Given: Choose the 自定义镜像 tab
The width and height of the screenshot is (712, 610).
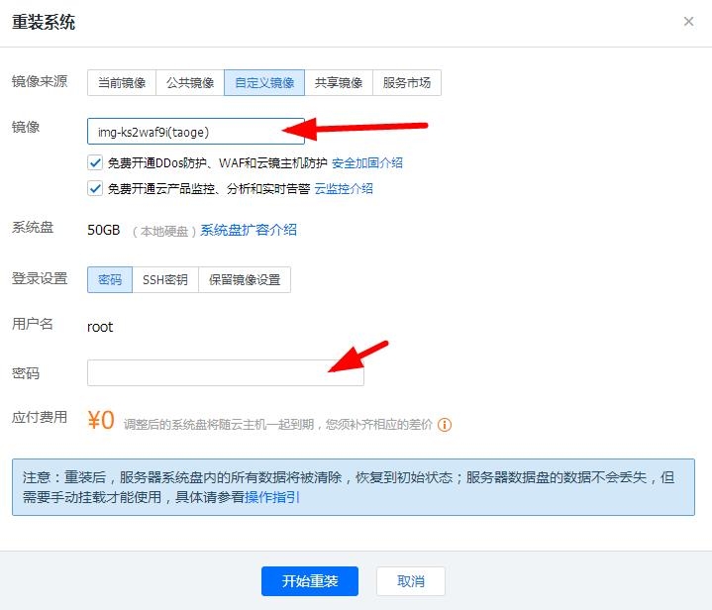Looking at the screenshot, I should click(x=264, y=83).
